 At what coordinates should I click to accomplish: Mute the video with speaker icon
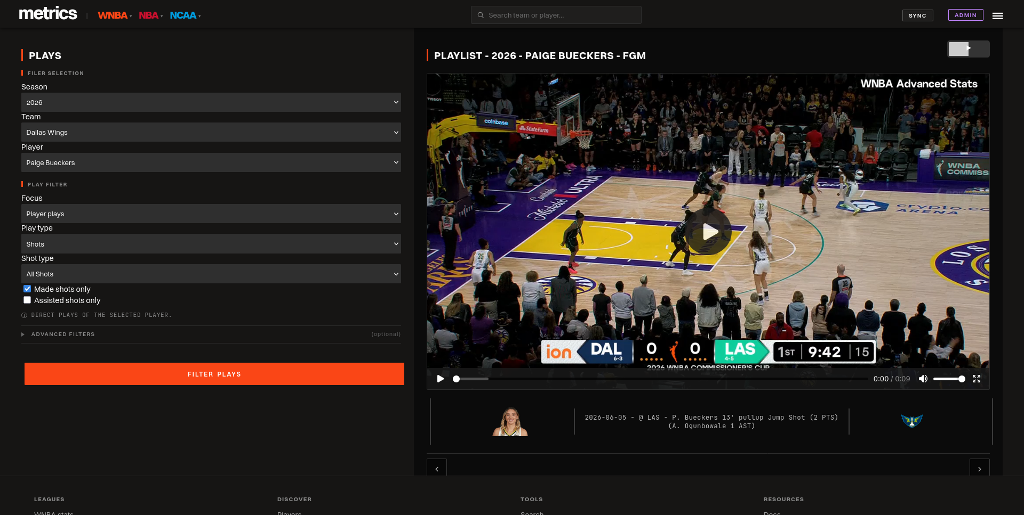click(923, 379)
